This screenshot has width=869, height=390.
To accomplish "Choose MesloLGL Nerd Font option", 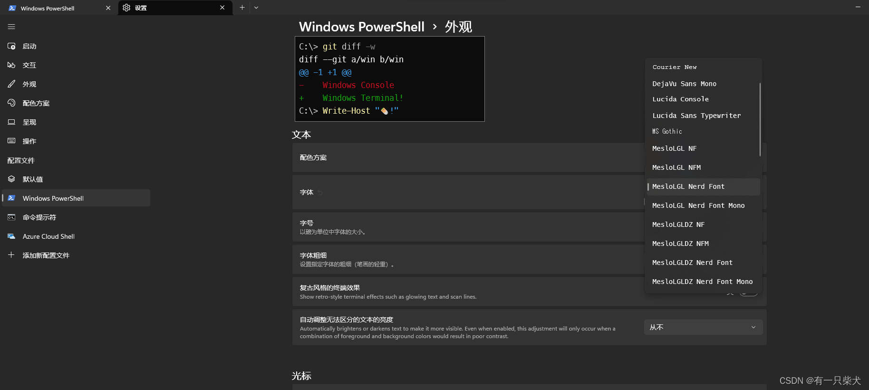I will 704,186.
